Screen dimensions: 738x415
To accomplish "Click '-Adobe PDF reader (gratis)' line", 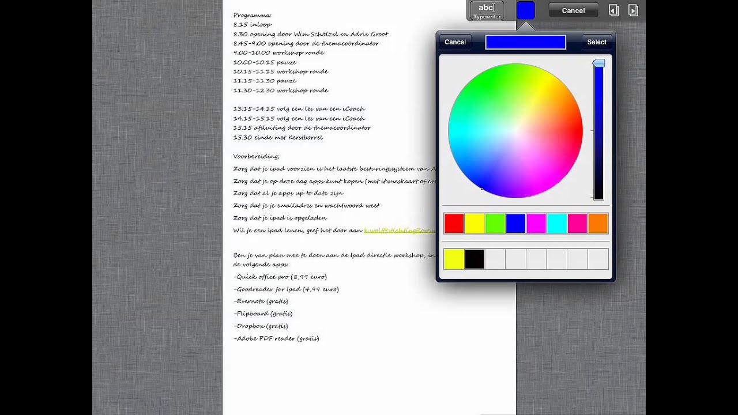I will pos(276,339).
